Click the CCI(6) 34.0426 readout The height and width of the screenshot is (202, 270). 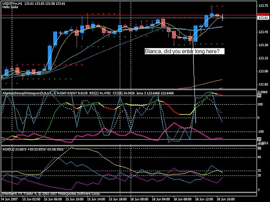(123, 93)
